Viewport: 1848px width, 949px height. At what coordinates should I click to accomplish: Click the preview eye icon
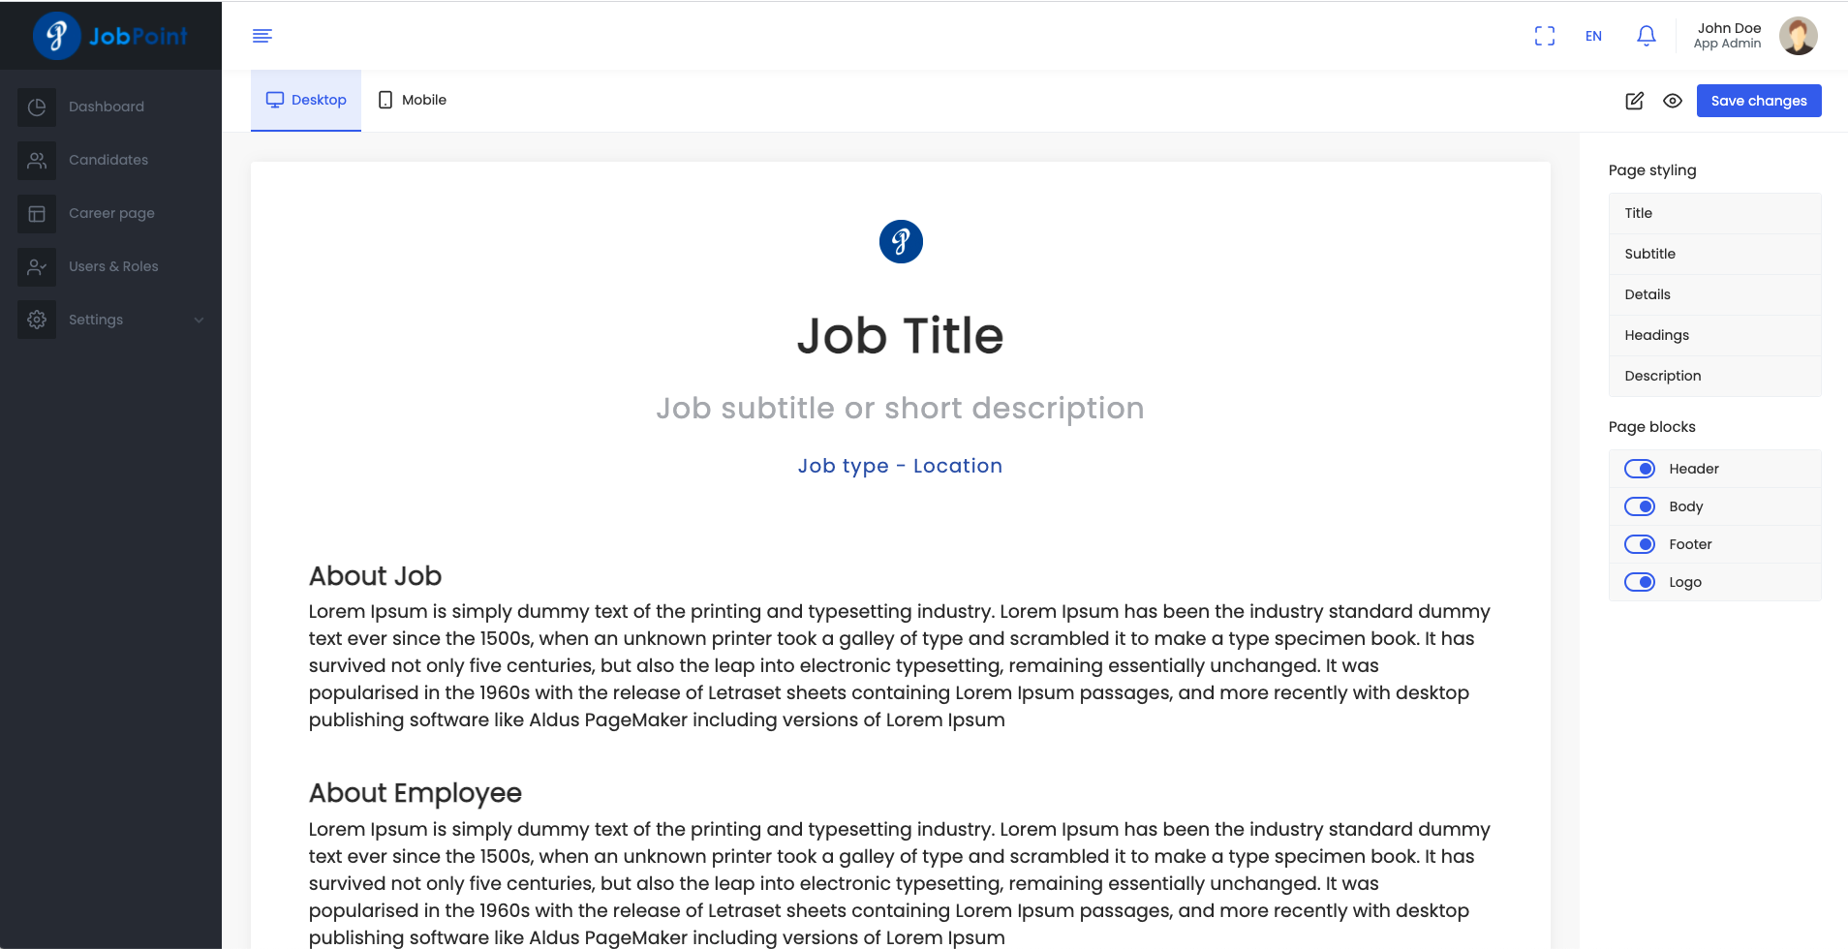click(x=1673, y=101)
